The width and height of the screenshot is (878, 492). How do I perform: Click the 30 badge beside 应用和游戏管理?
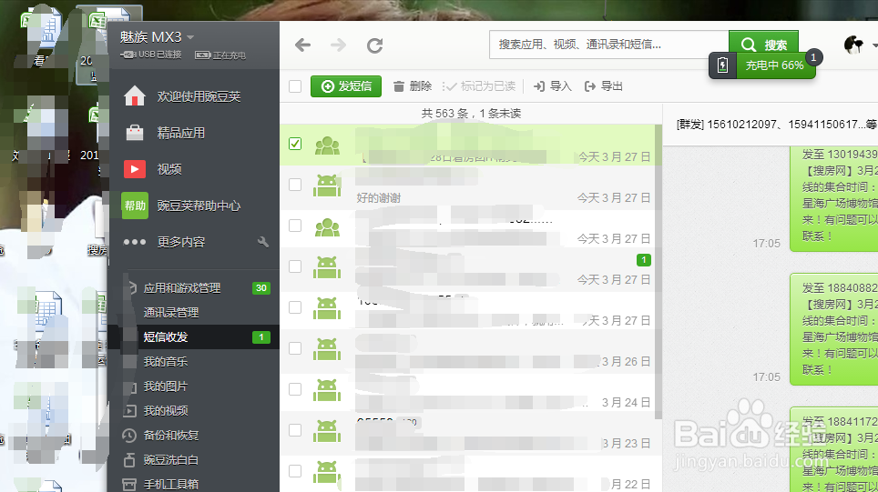click(260, 288)
